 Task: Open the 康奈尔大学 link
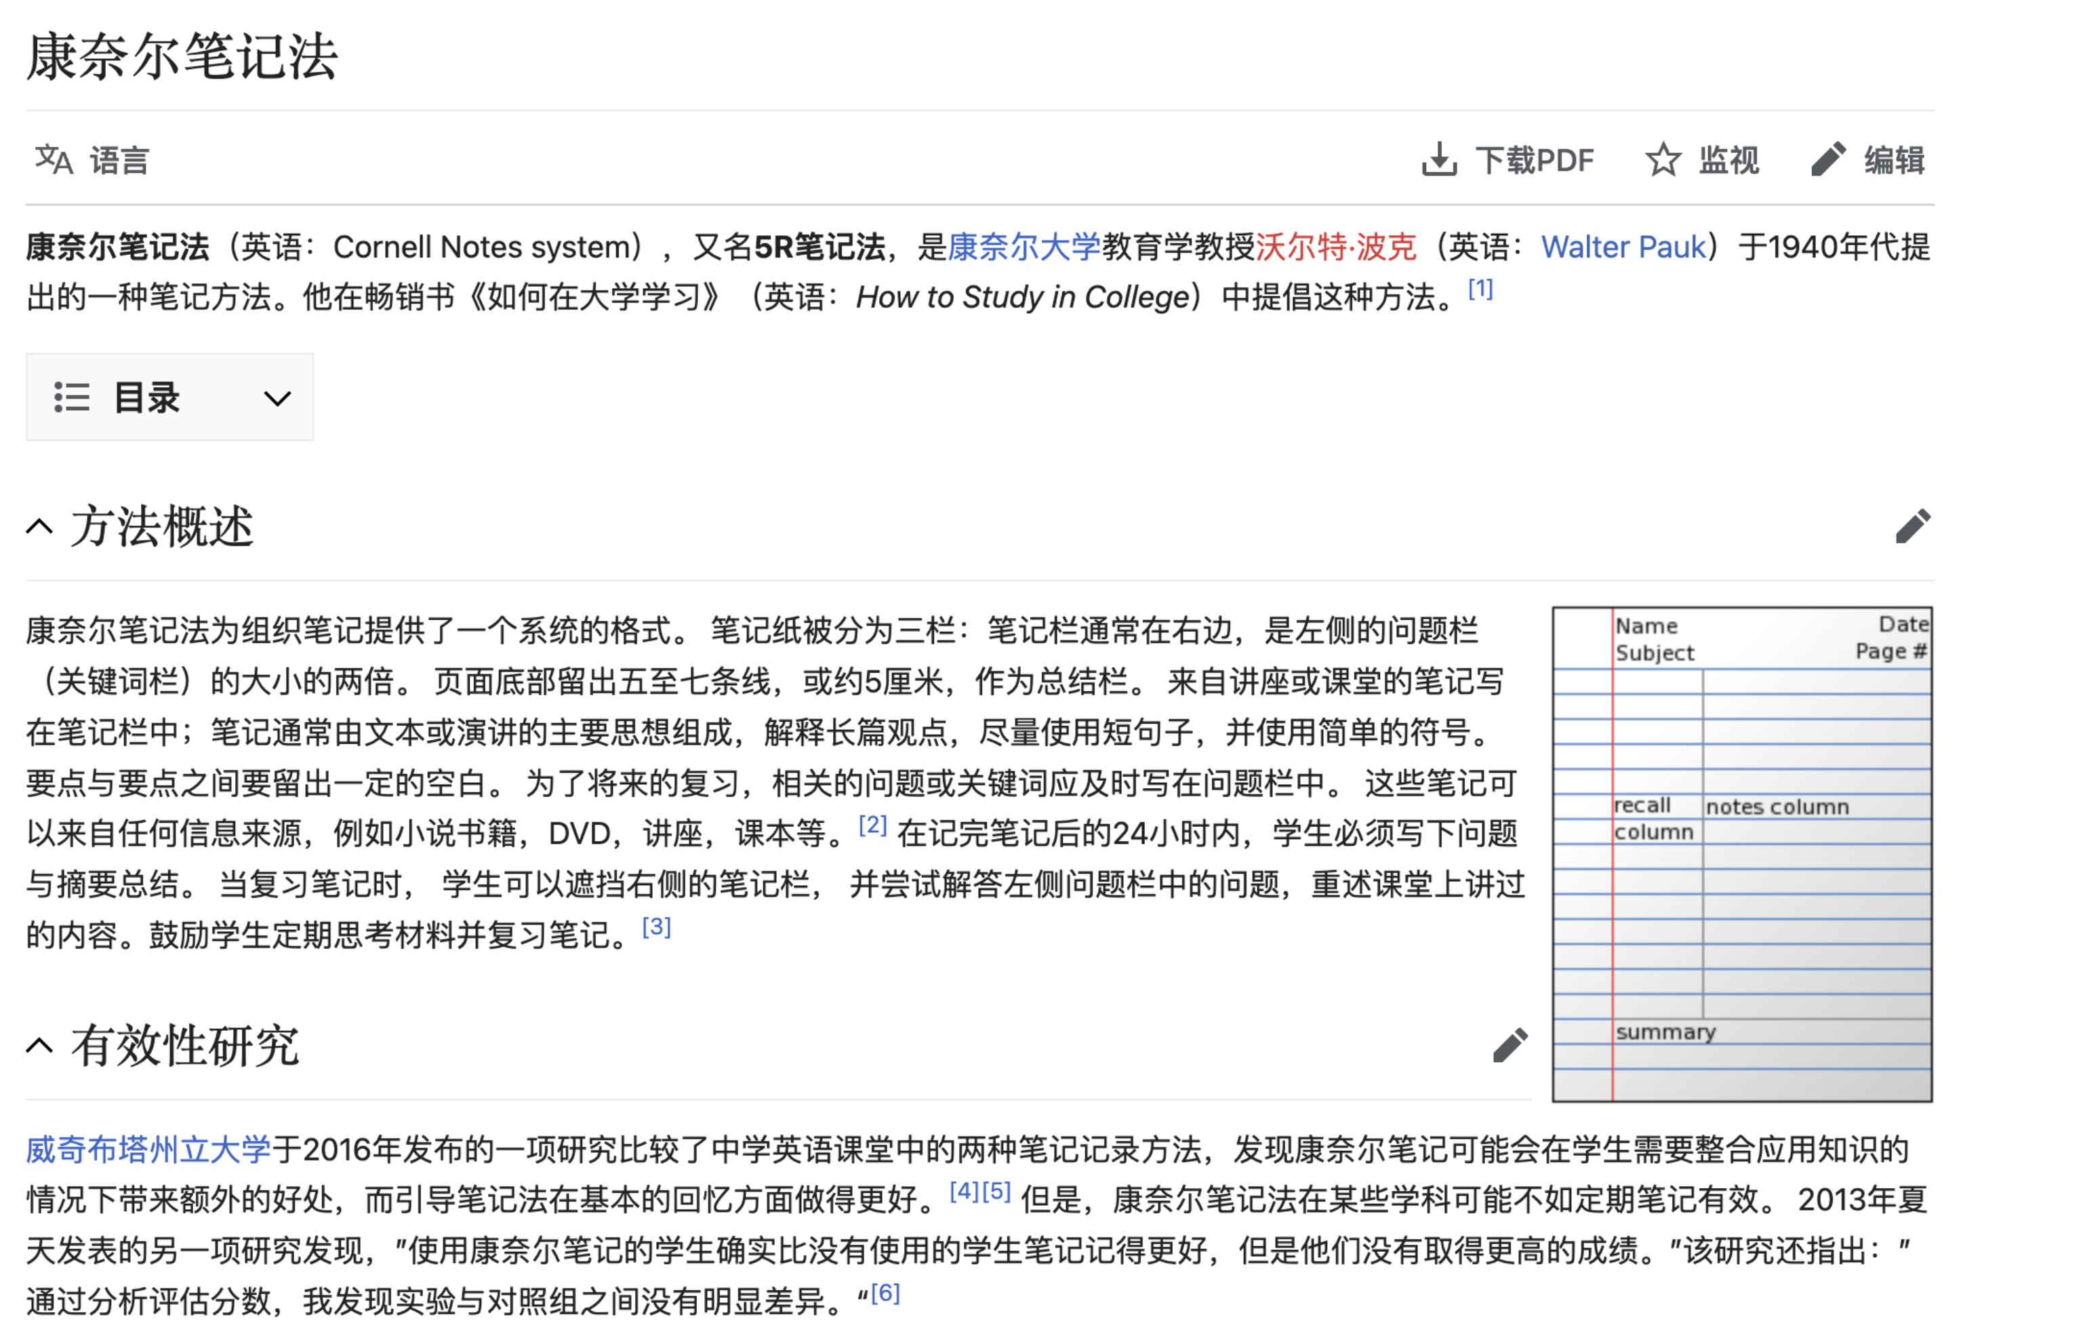point(1024,247)
